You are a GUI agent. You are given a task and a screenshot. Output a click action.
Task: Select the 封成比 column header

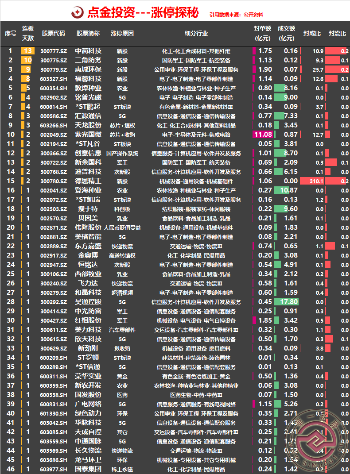(x=312, y=33)
